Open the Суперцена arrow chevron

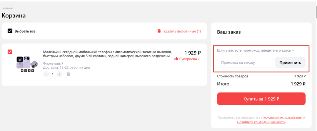tap(199, 59)
